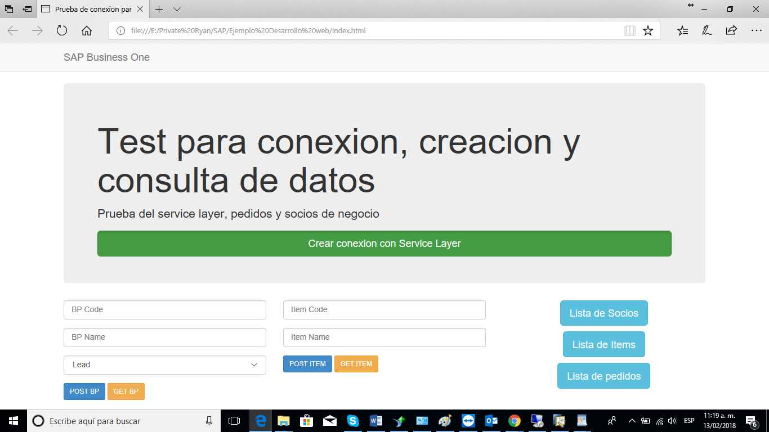This screenshot has height=432, width=769.
Task: Click the SAP Business One brand link
Action: 106,57
